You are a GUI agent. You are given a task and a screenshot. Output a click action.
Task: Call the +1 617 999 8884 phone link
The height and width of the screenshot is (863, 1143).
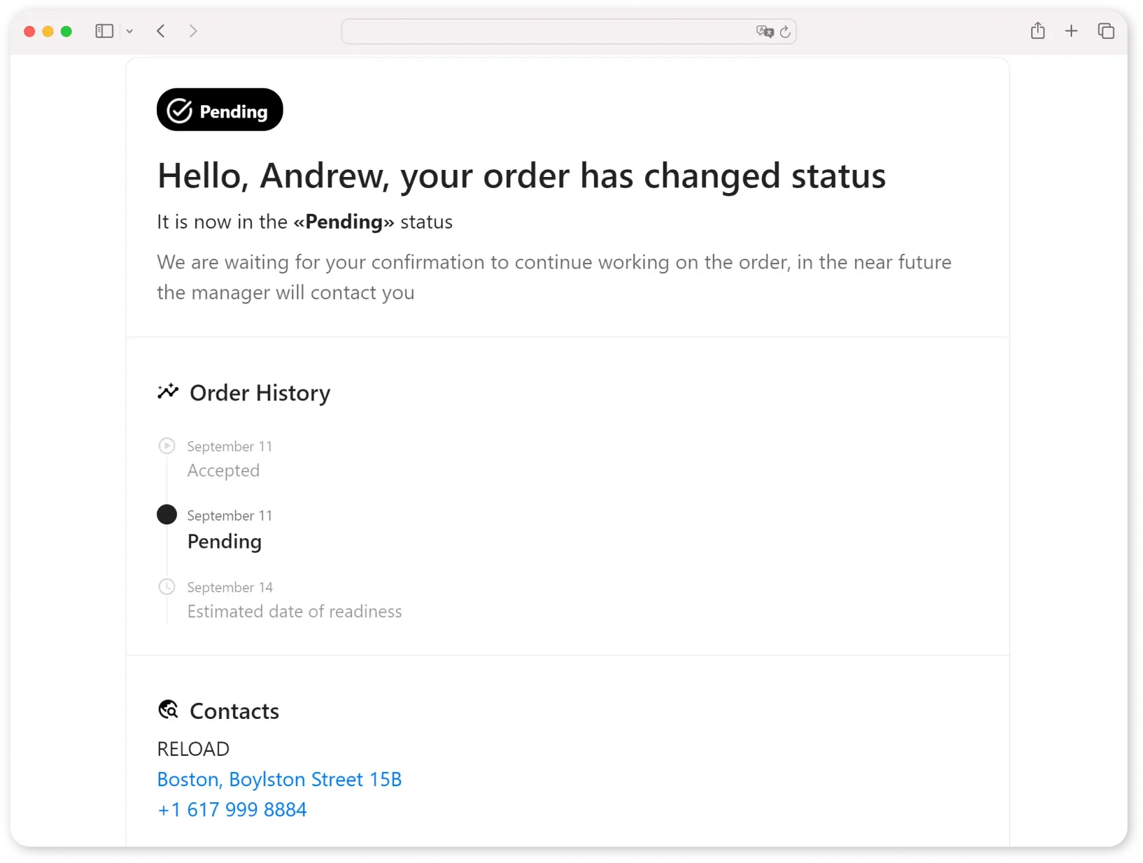(232, 809)
